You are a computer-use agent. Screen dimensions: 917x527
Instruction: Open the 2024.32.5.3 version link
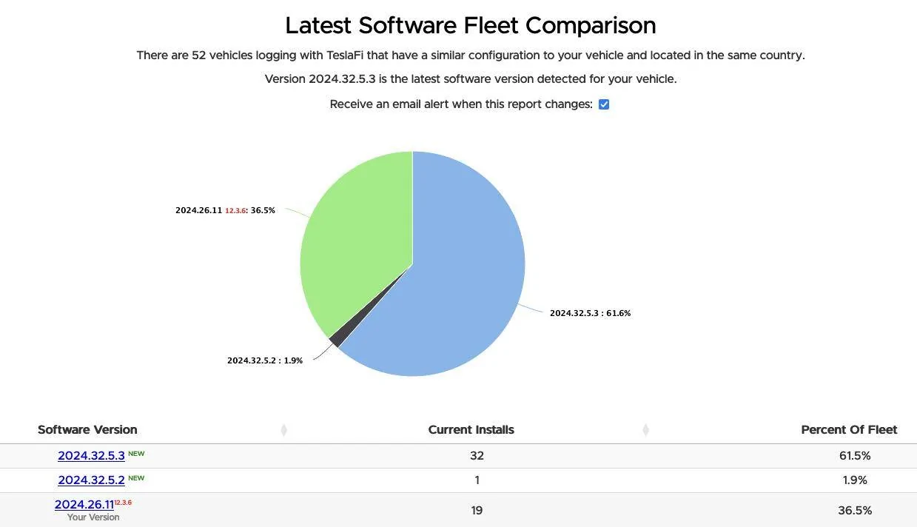point(91,456)
